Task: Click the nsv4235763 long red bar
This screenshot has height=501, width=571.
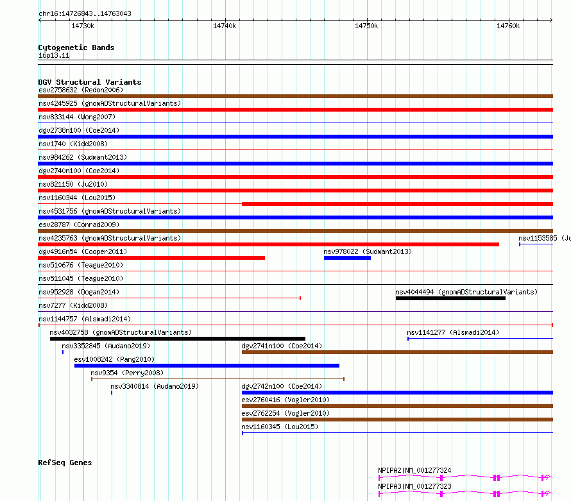Action: point(268,244)
